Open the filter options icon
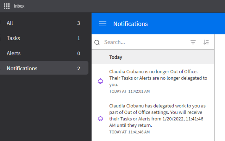The height and width of the screenshot is (141, 225). pos(193,42)
